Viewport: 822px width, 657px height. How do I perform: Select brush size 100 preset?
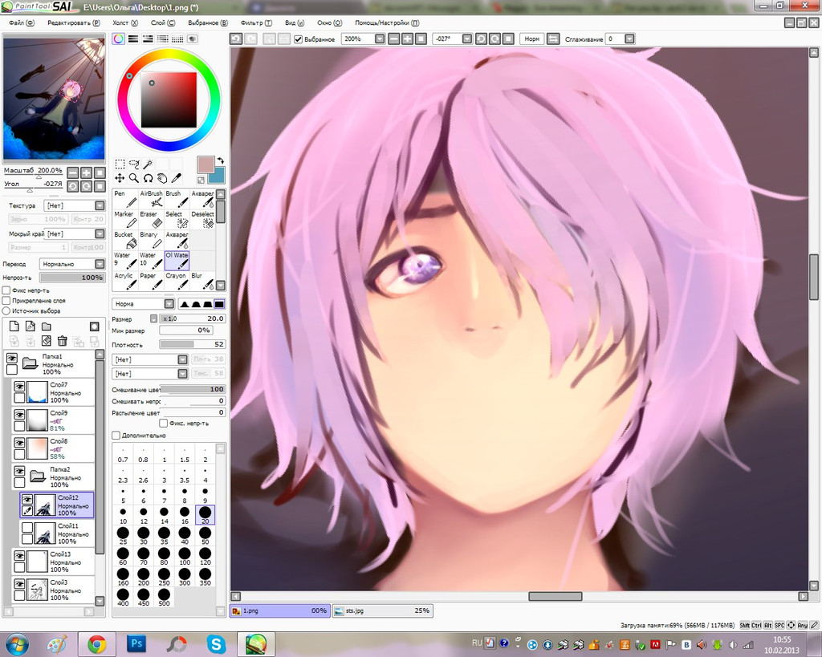tap(185, 557)
